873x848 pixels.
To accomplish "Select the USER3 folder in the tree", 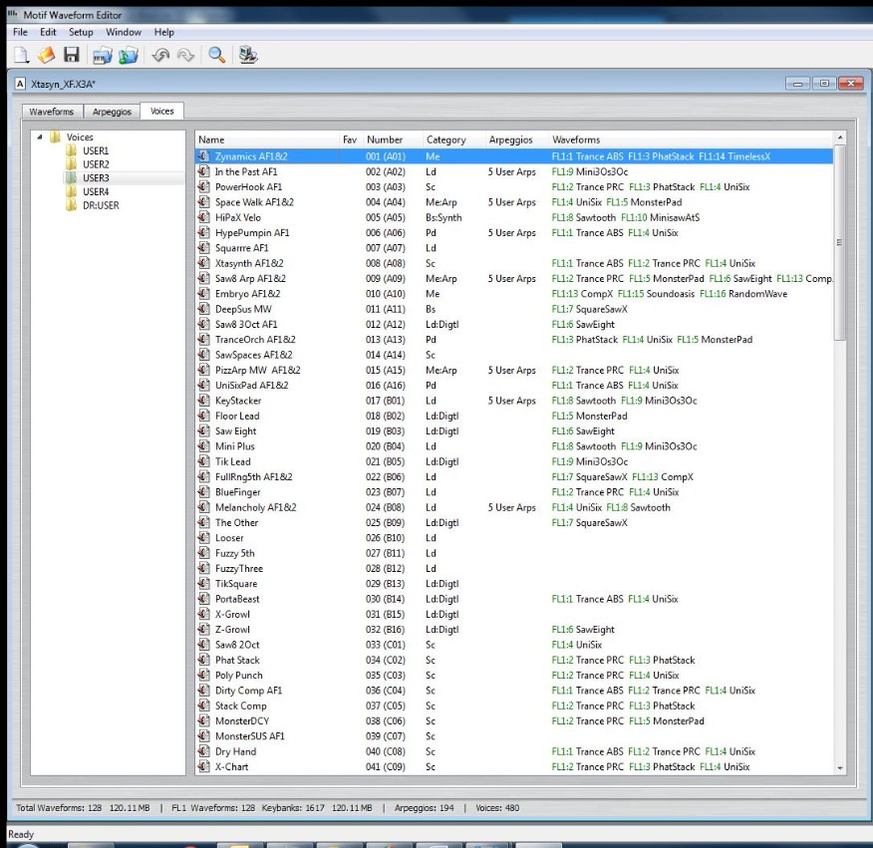I will click(x=96, y=178).
